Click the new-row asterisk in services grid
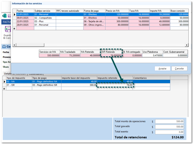 click(14, 28)
